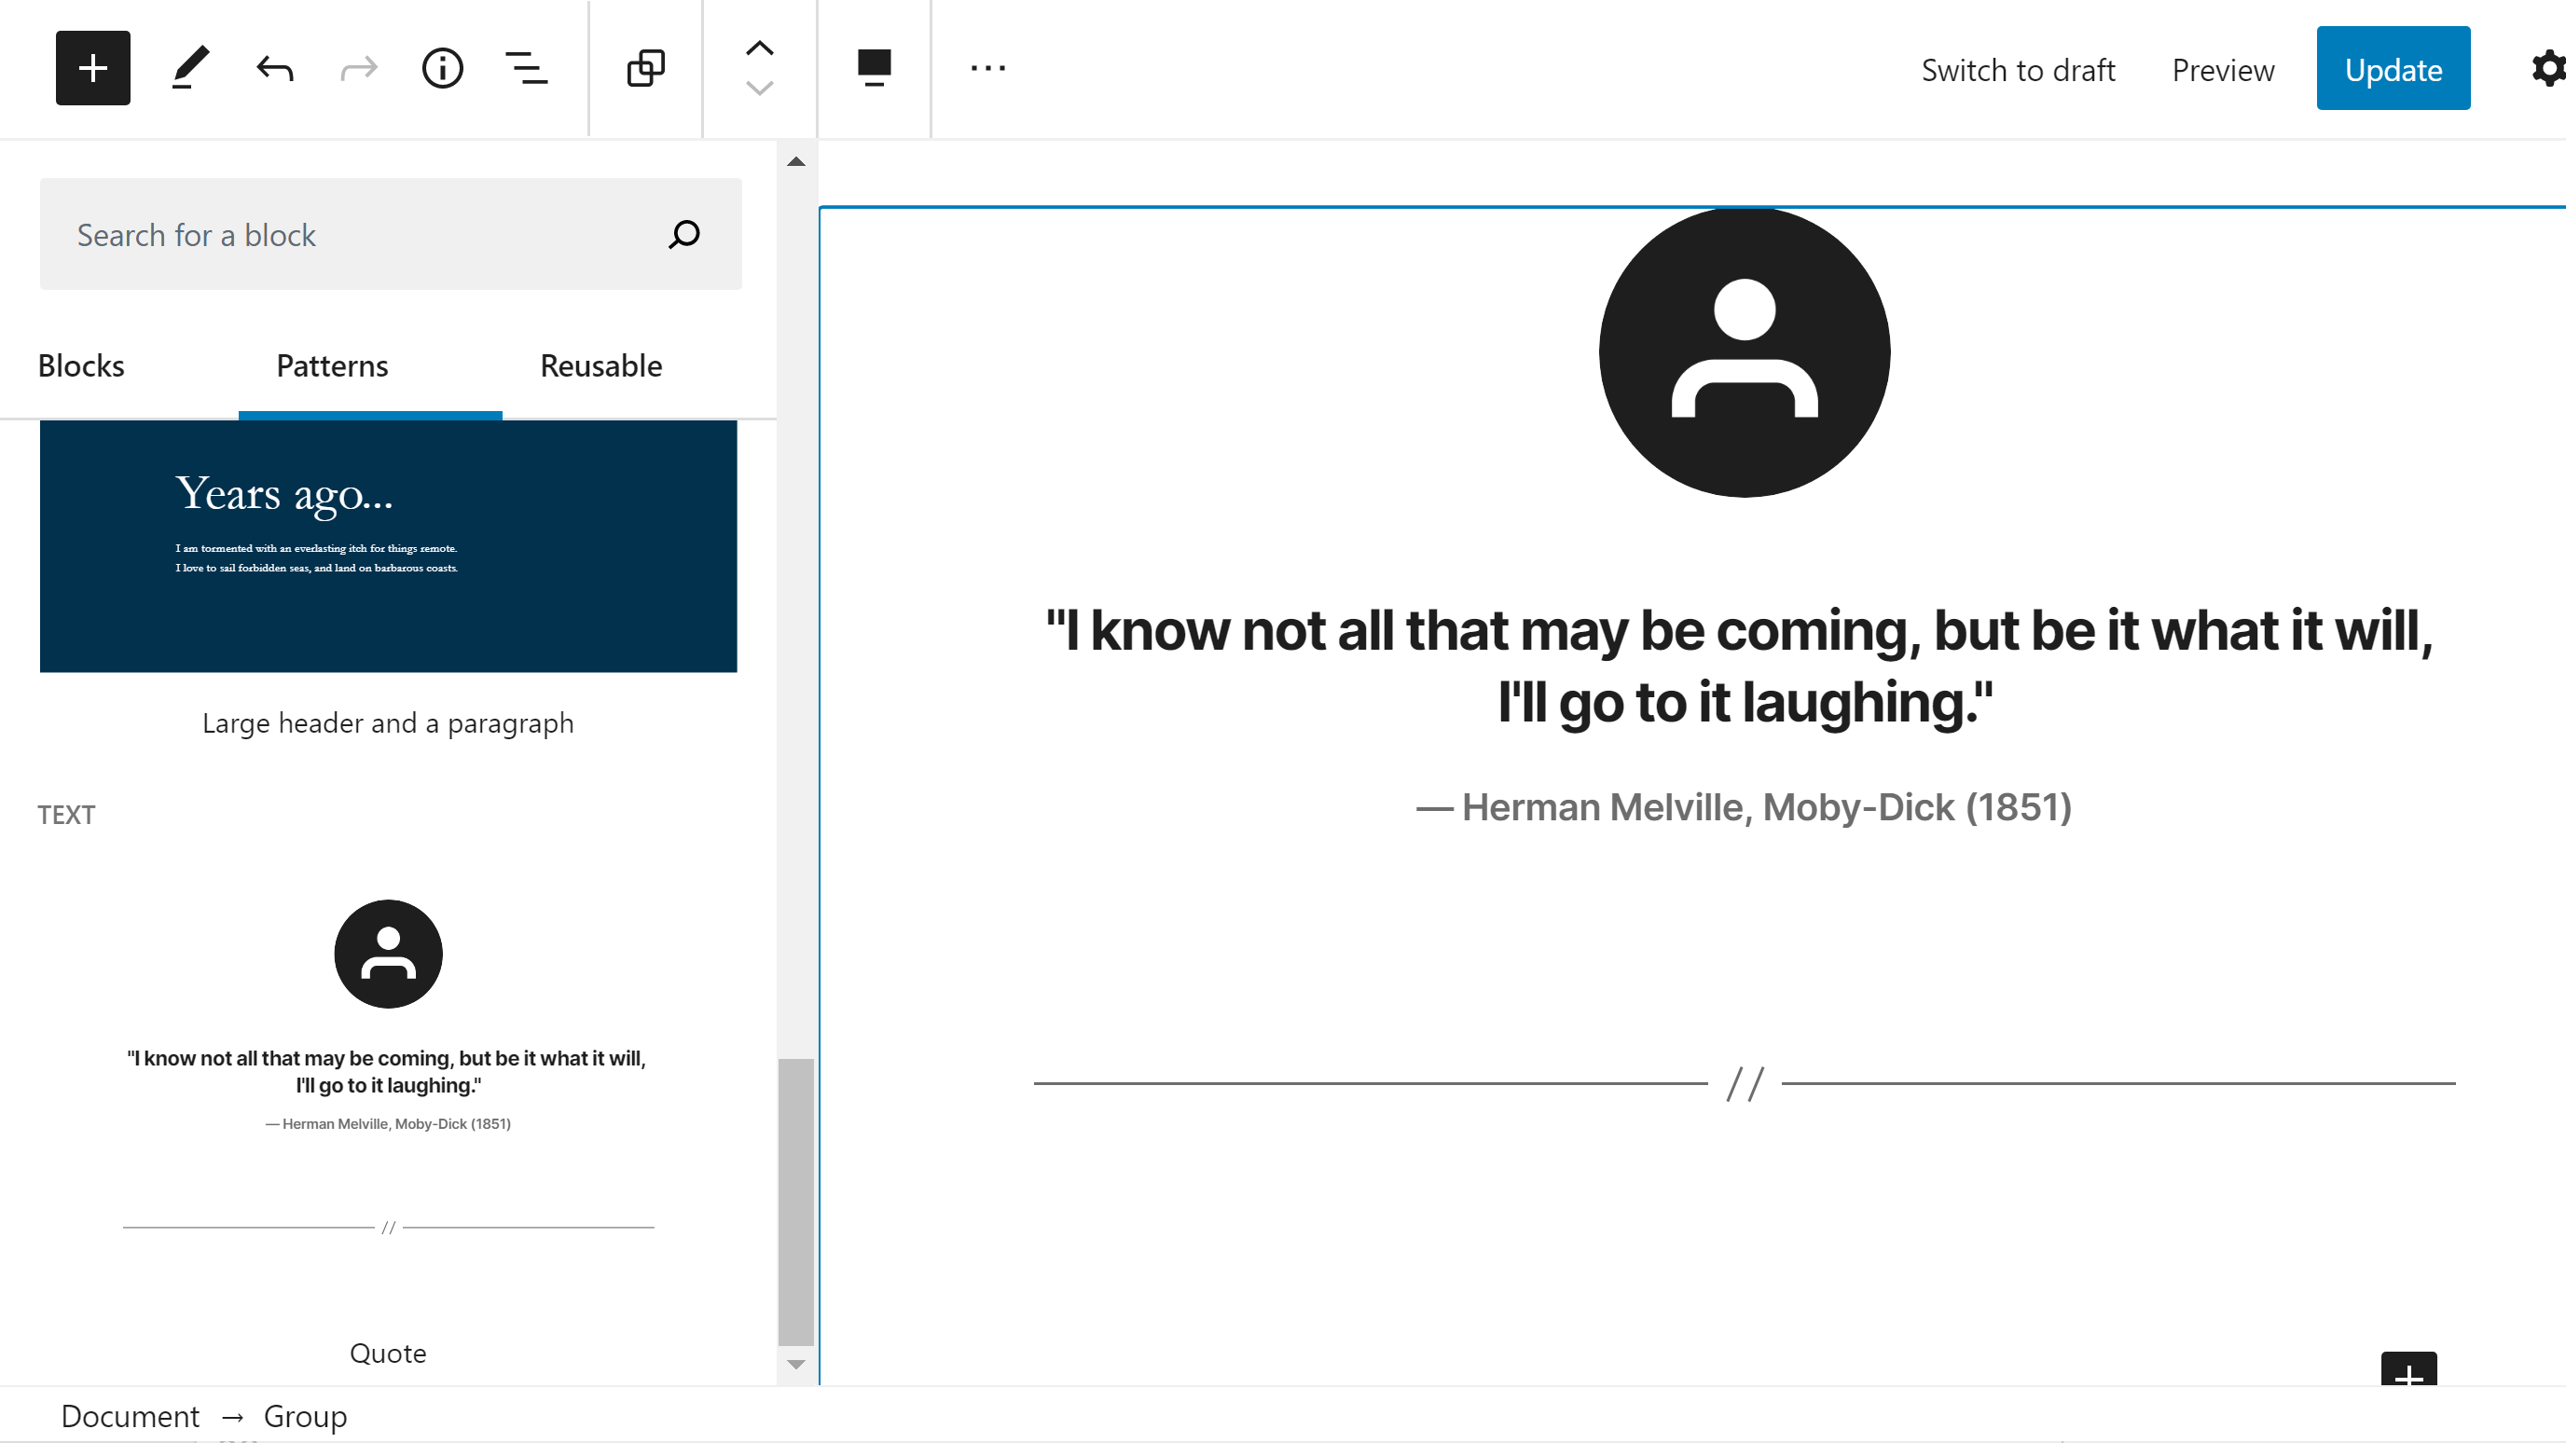2566x1443 pixels.
Task: Open the List View outline icon
Action: point(526,68)
